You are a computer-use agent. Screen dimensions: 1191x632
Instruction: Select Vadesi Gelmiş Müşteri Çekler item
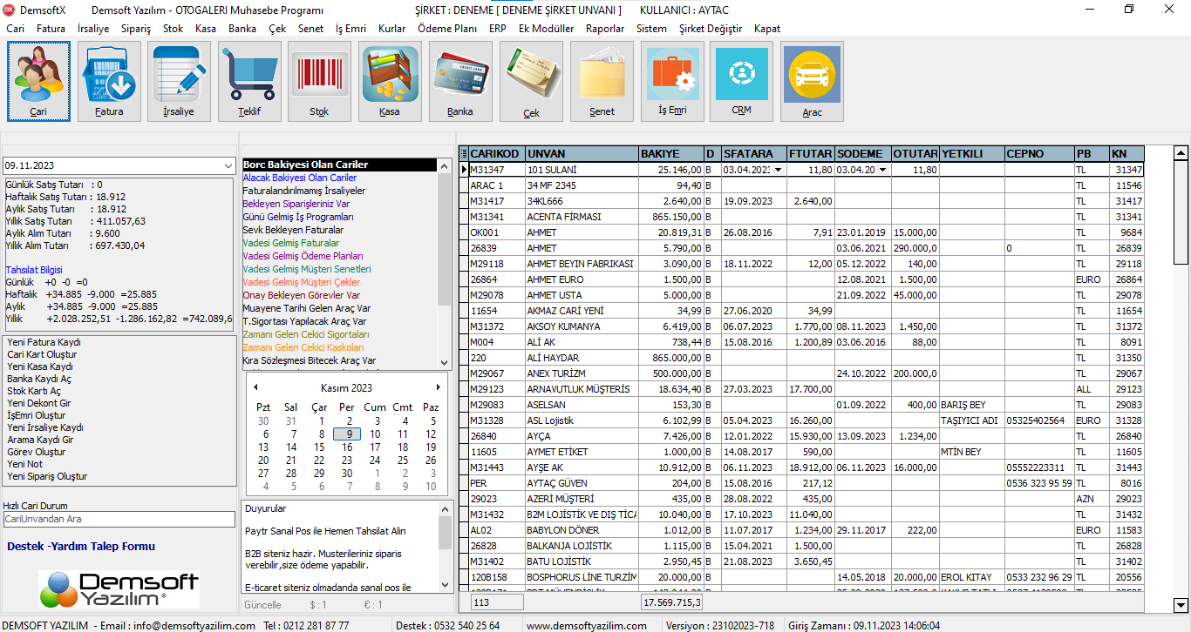[x=302, y=282]
